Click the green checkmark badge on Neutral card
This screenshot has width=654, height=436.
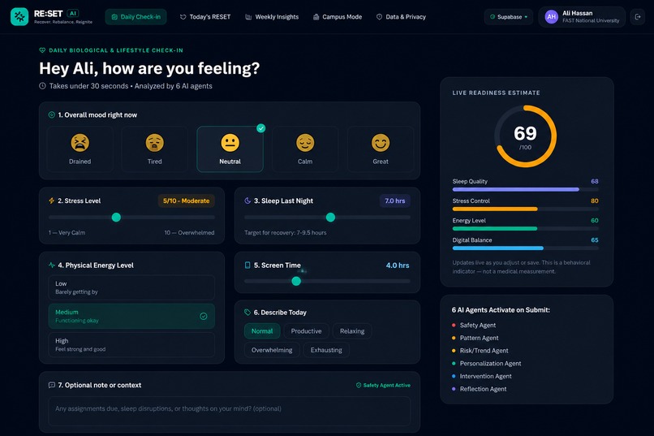click(261, 128)
